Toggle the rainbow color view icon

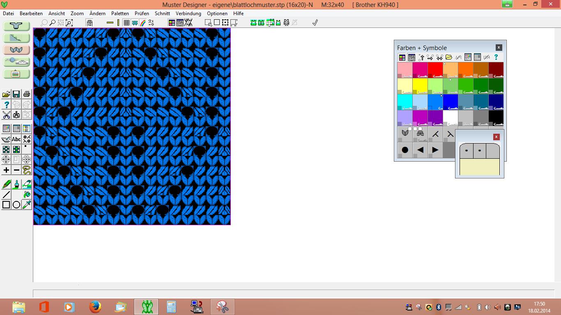point(143,23)
